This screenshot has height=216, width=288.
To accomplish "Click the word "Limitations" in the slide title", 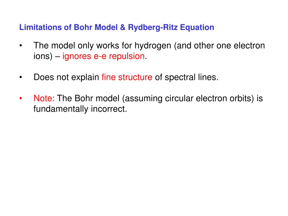I will coord(40,27).
